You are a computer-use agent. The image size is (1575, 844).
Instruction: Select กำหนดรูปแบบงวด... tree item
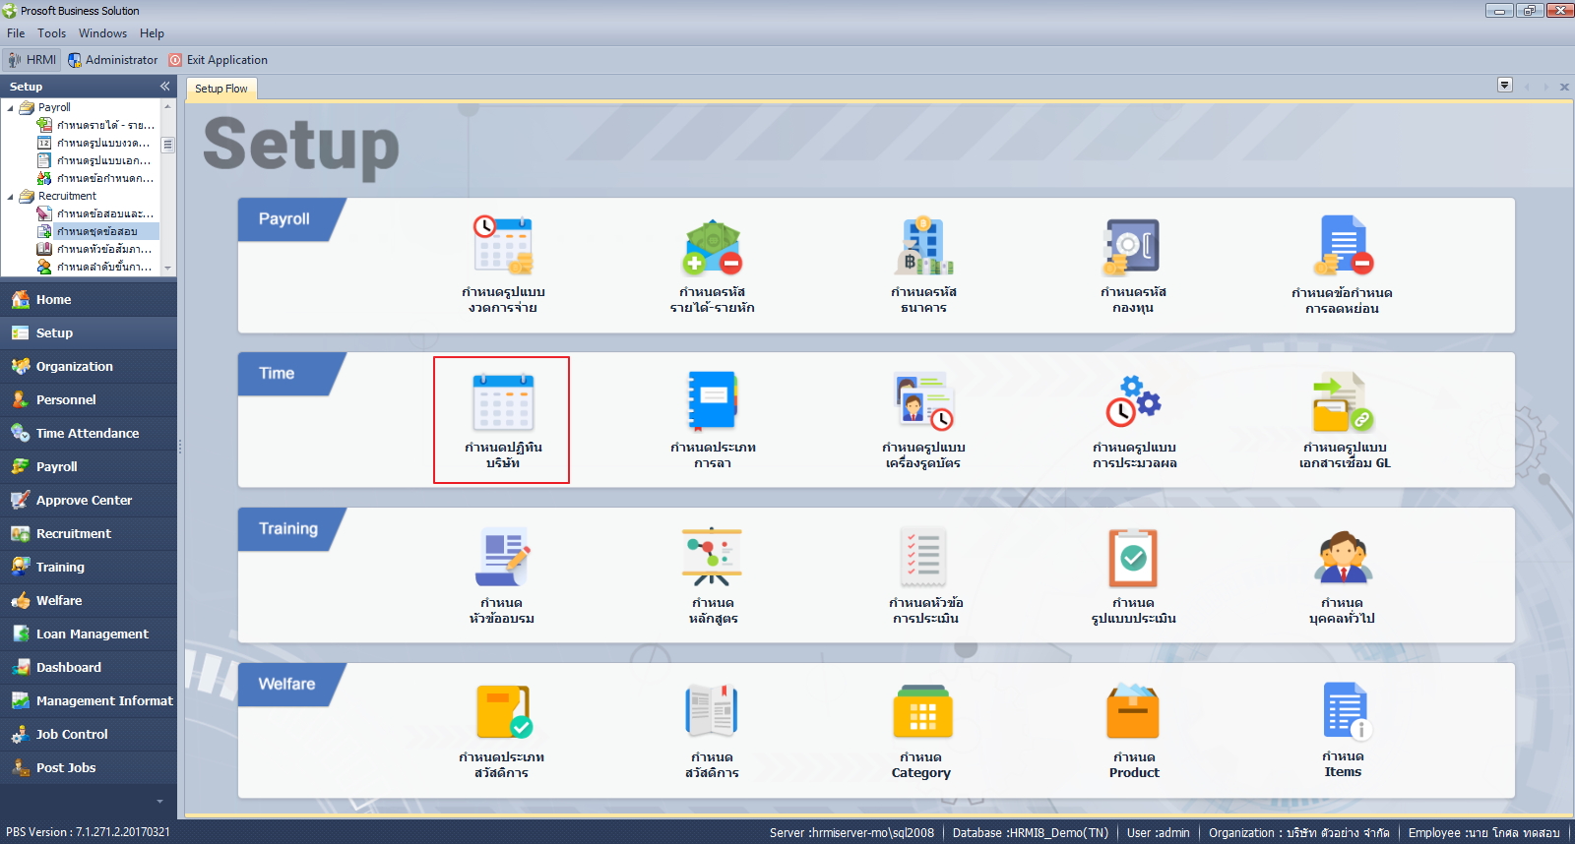click(x=94, y=143)
